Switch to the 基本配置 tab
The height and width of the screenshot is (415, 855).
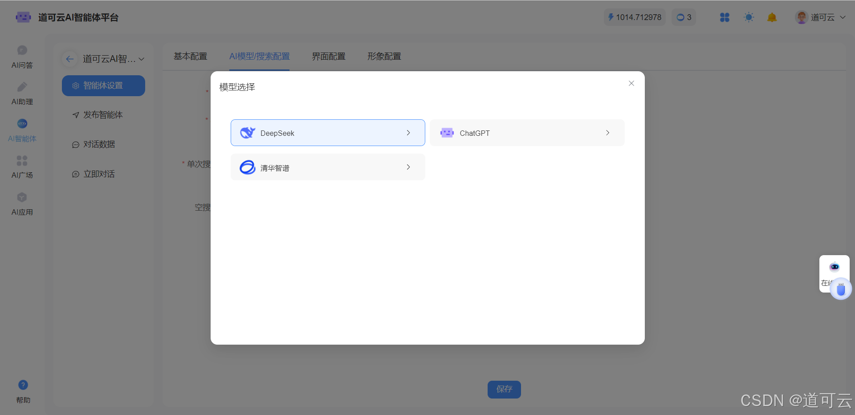(x=190, y=57)
